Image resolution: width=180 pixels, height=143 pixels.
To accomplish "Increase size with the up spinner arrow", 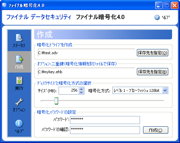I will pyautogui.click(x=81, y=89).
